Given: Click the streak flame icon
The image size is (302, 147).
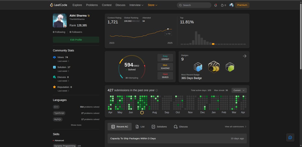Looking at the screenshot, I should pyautogui.click(x=222, y=5).
